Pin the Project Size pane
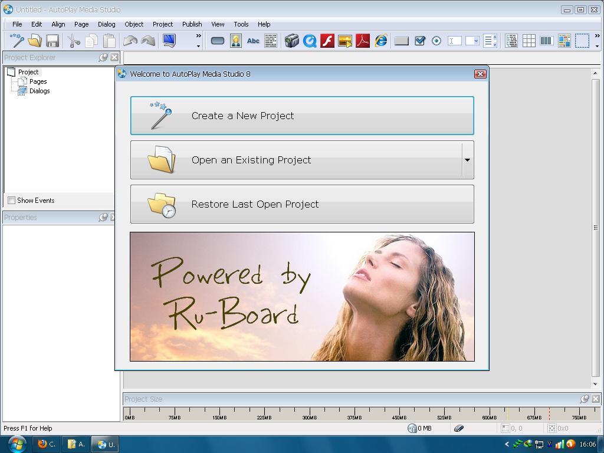 click(585, 399)
